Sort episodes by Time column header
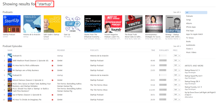Viewport: 224px width, 105px height. (153, 50)
